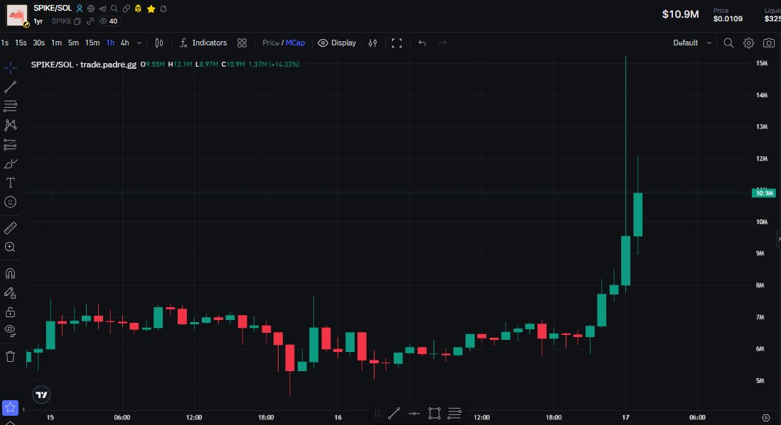Toggle lock all drawings
Viewport: 781px width, 425px height.
coord(10,312)
